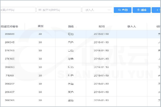Click chip number 266437 in the table
The image size is (161, 107).
9,92
